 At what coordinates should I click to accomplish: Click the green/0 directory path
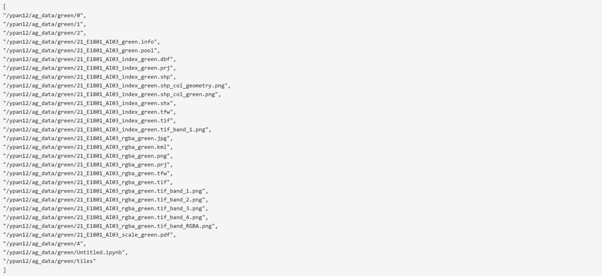[44, 16]
